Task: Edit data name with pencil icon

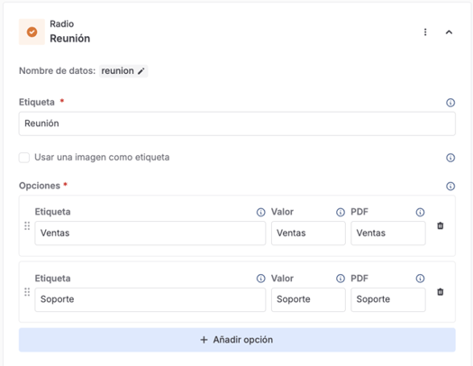Action: (x=141, y=71)
